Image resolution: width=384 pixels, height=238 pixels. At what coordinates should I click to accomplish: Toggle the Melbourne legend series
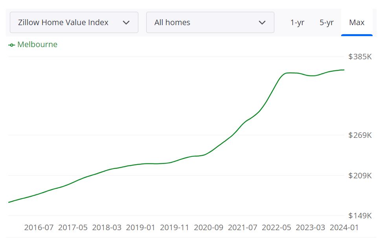pos(33,44)
